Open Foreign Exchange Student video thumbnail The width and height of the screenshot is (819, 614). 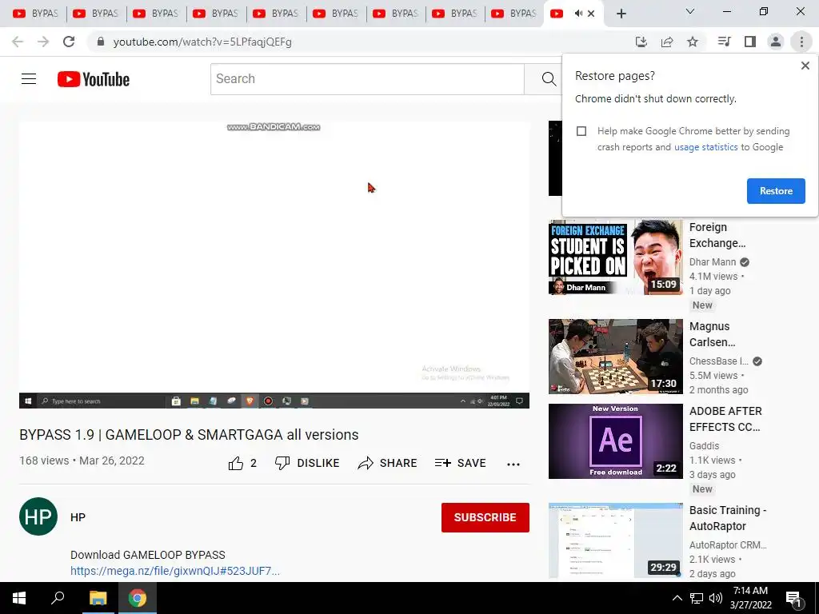pyautogui.click(x=615, y=257)
